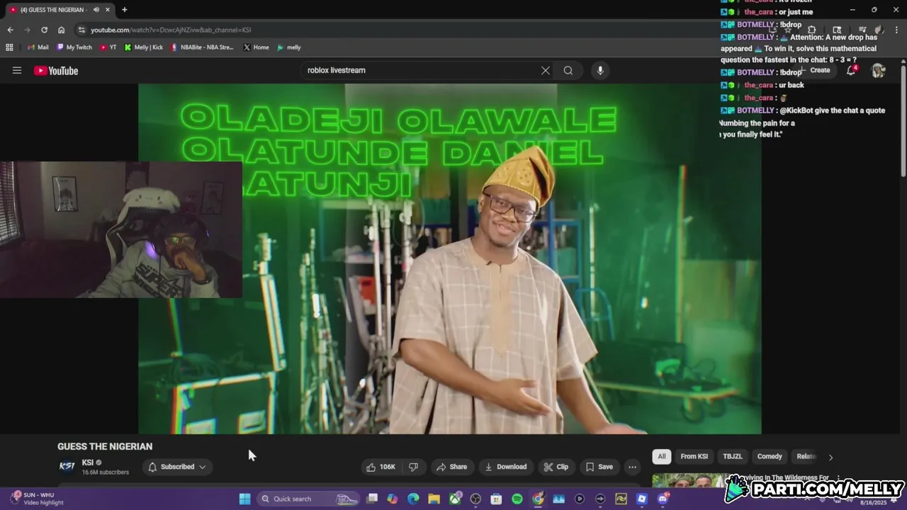Open the melly bookmark
The image size is (907, 510).
(x=288, y=47)
